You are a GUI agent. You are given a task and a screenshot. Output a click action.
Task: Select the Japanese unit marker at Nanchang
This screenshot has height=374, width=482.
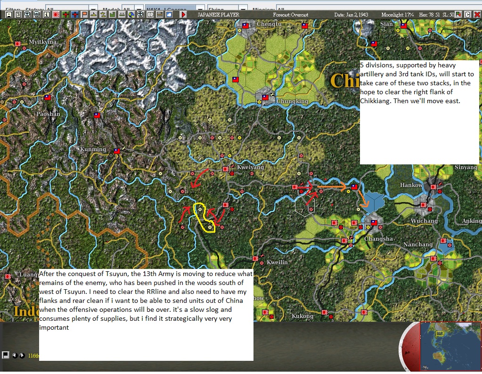coord(443,241)
